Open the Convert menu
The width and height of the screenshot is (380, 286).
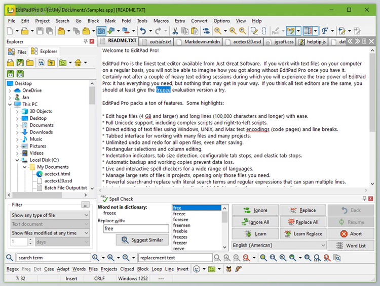pyautogui.click(x=199, y=21)
